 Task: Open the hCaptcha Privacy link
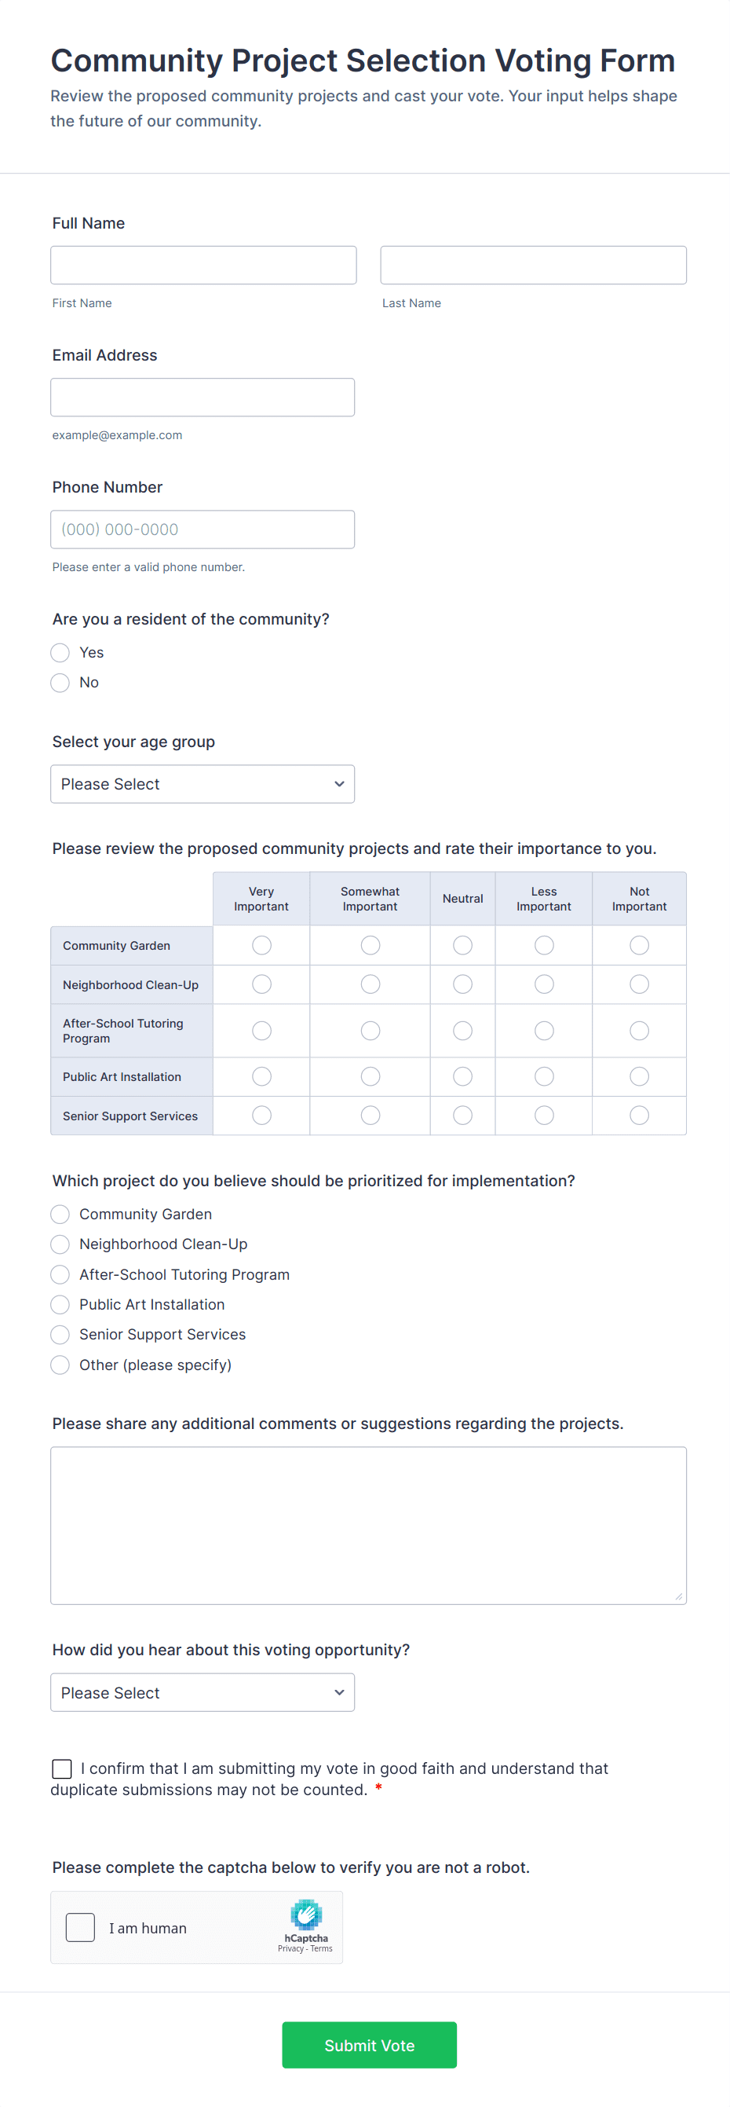pyautogui.click(x=290, y=1948)
